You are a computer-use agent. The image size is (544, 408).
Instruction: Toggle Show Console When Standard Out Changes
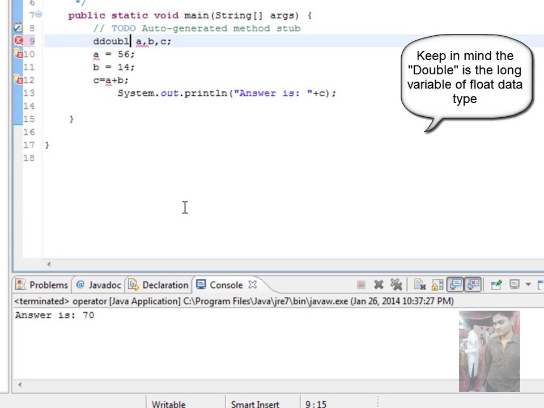click(455, 285)
